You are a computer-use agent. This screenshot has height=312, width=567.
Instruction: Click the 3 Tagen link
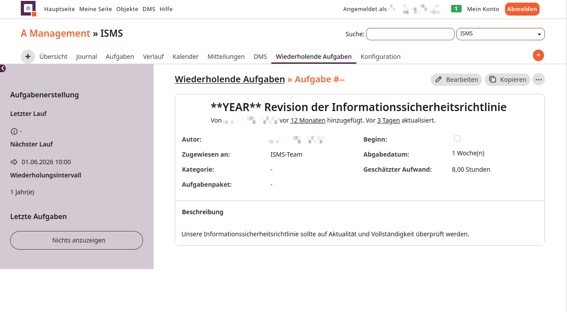389,120
